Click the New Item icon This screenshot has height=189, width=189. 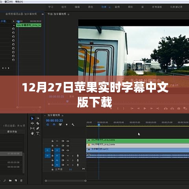pos(16,181)
